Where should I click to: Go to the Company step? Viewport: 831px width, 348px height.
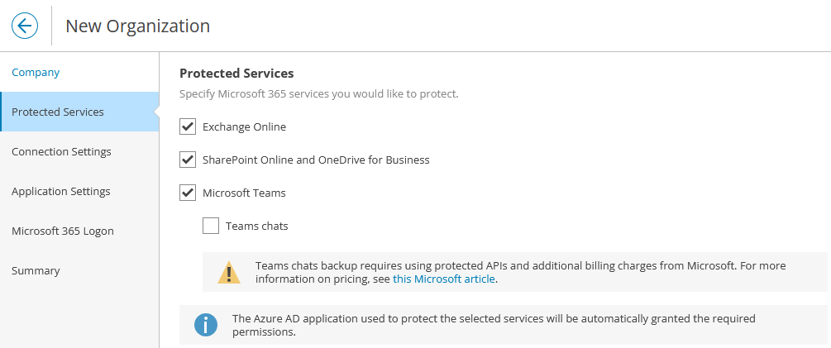pyautogui.click(x=36, y=73)
